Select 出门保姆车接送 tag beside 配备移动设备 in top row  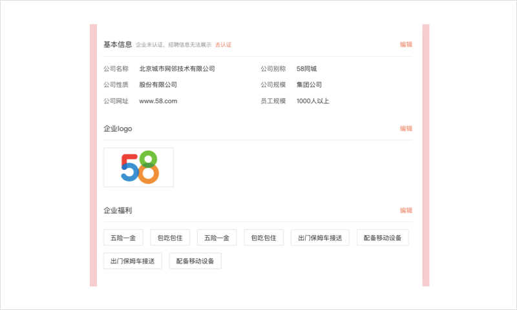320,238
